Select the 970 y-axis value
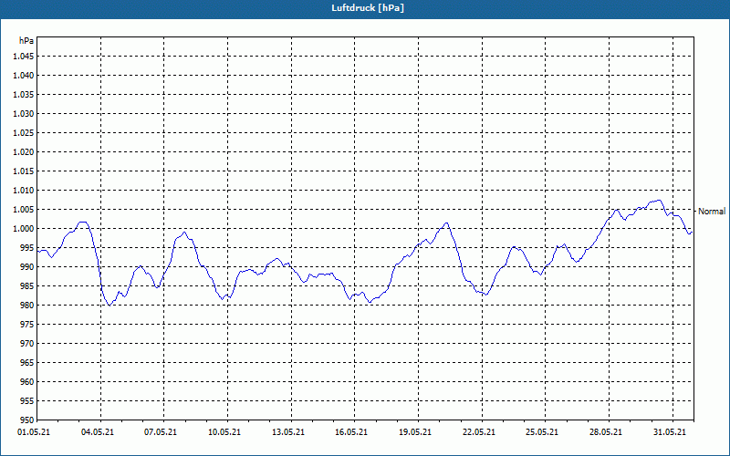730x456 pixels. [27, 344]
